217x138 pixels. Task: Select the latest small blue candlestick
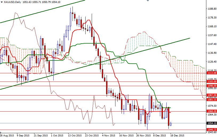click(171, 124)
